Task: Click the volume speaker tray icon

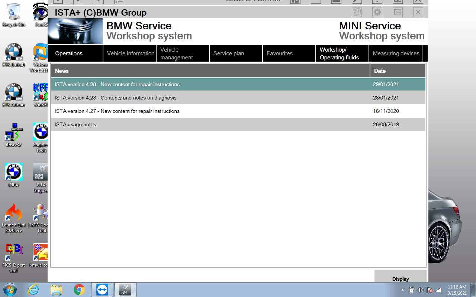Action: [x=421, y=290]
